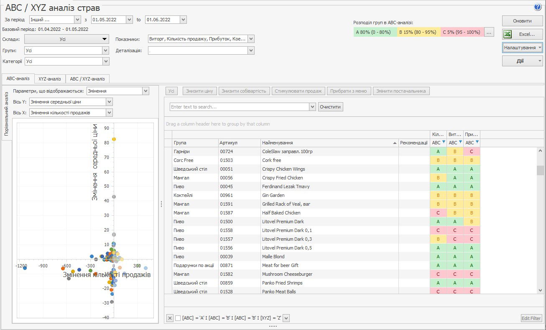
Task: Click the ellipsis button beside ABC distribution
Action: click(489, 32)
